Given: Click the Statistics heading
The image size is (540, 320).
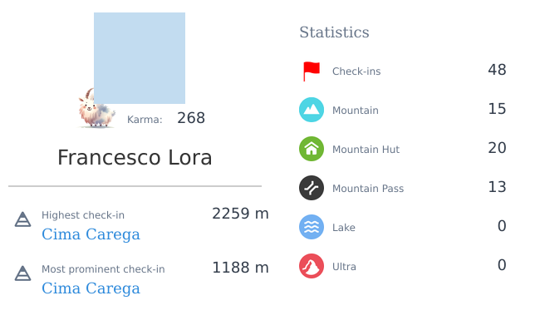Looking at the screenshot, I should click(334, 32).
